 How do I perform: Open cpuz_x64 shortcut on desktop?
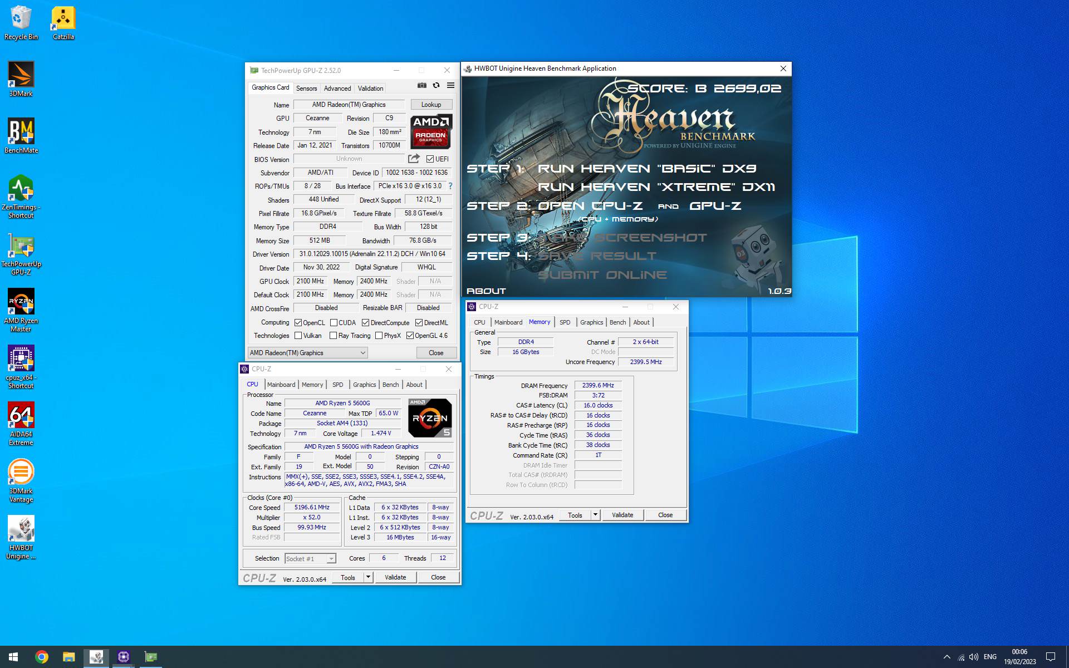[21, 367]
